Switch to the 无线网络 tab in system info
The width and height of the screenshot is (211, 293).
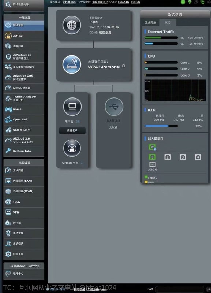point(150,22)
